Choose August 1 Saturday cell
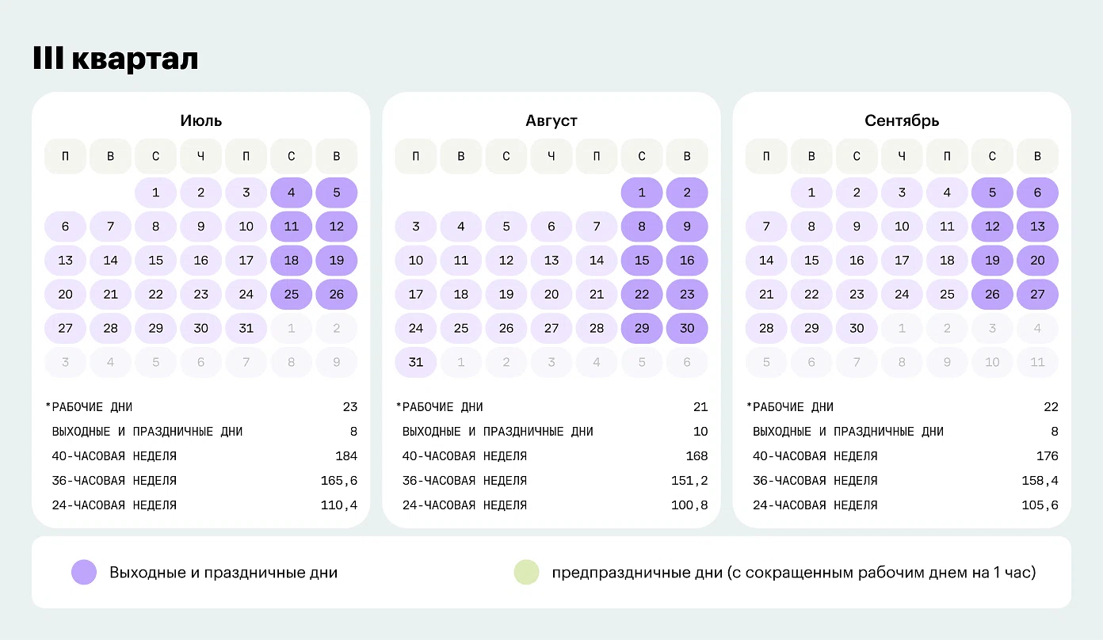Image resolution: width=1103 pixels, height=640 pixels. (x=642, y=192)
